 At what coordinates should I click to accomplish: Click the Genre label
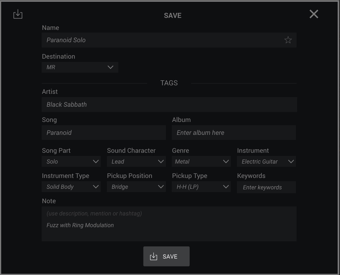coord(180,150)
